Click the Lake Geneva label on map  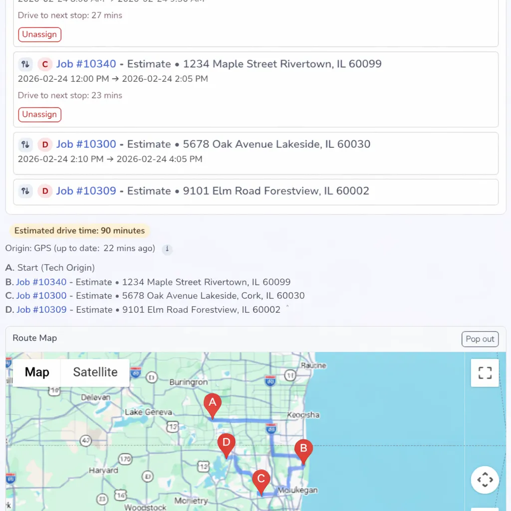pyautogui.click(x=148, y=412)
